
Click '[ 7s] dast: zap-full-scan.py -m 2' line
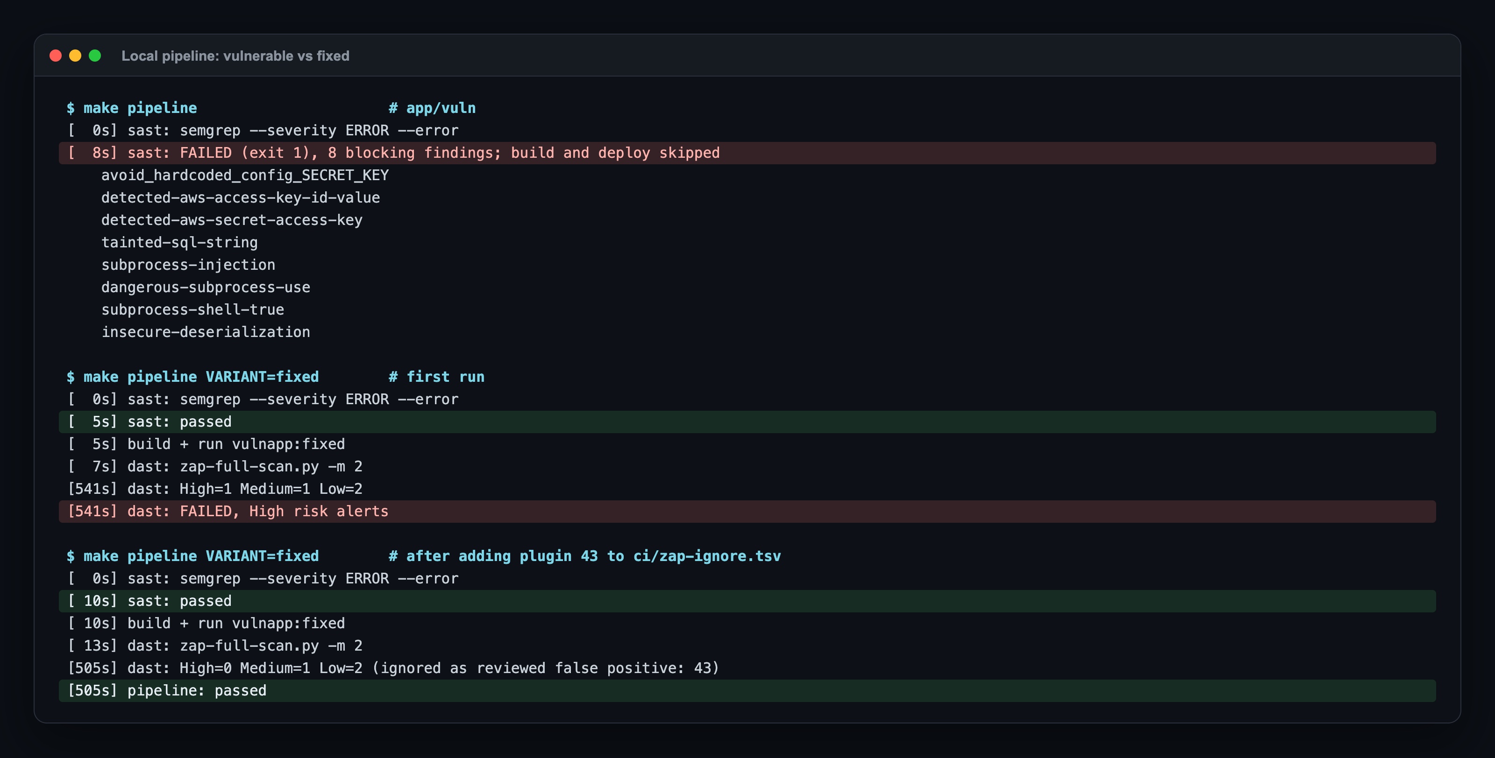215,467
